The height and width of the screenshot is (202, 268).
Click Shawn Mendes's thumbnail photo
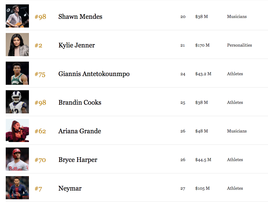coord(17,16)
